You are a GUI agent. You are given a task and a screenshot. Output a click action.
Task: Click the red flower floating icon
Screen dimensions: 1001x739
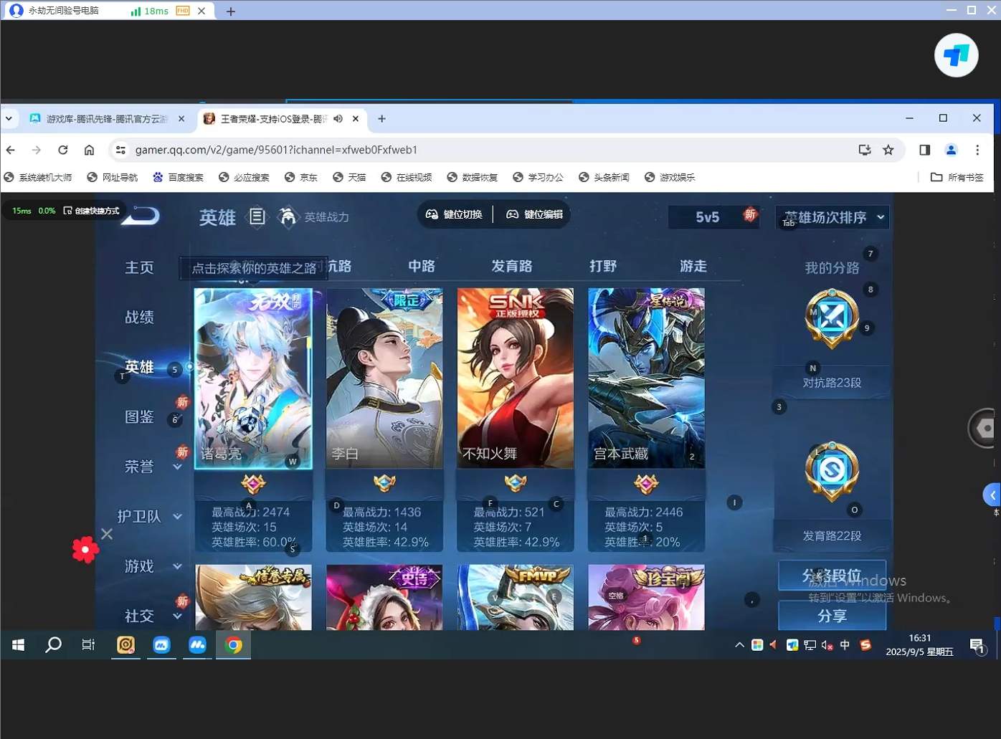[x=85, y=550]
